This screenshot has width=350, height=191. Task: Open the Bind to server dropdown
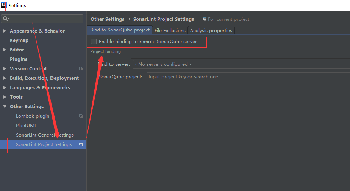click(x=241, y=64)
